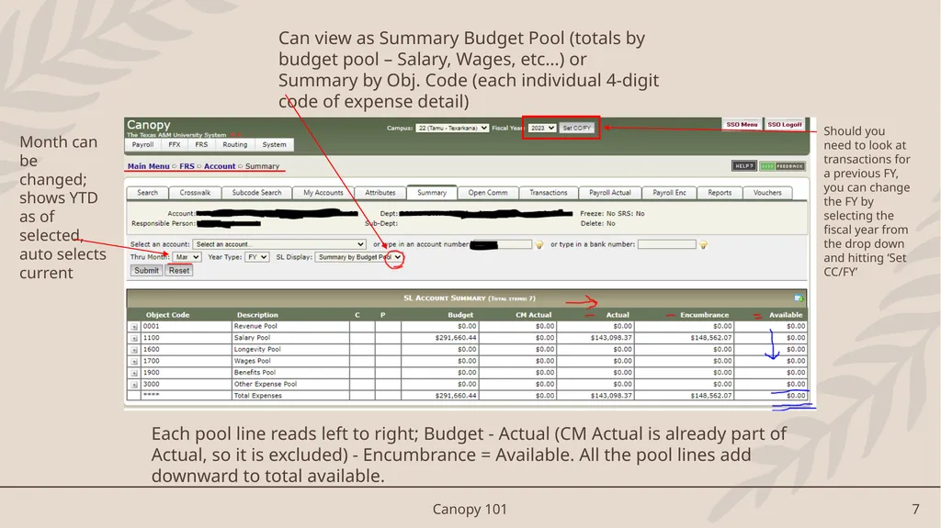Click the Total Expenses description cell
The height and width of the screenshot is (528, 941).
290,396
